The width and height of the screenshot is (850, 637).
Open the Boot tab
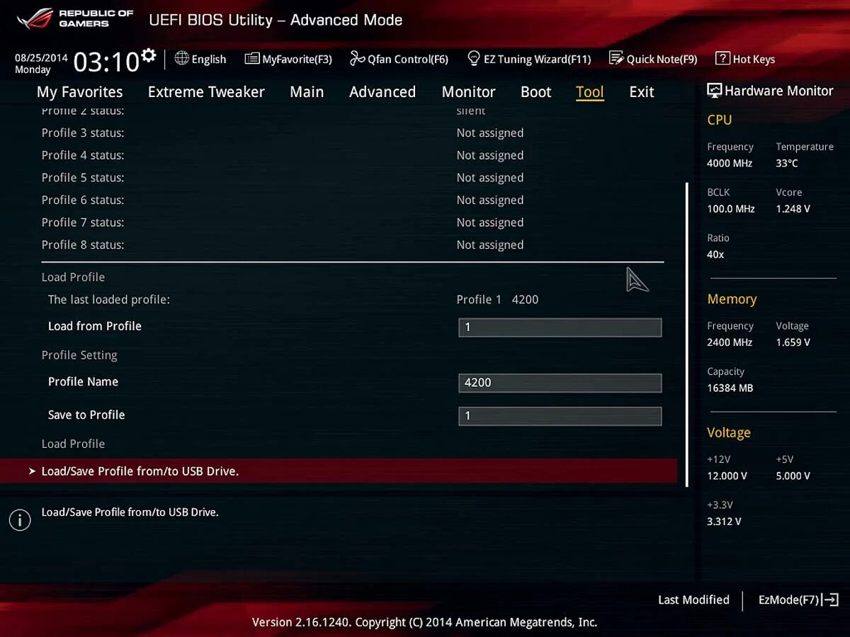(x=535, y=92)
